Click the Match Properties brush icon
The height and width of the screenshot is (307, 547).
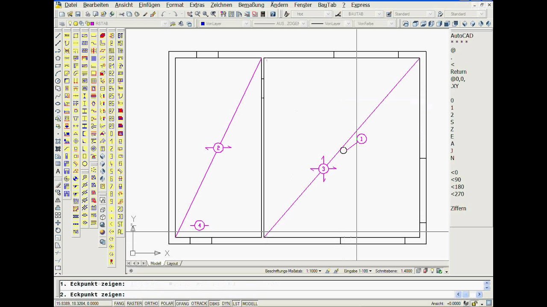click(x=145, y=14)
